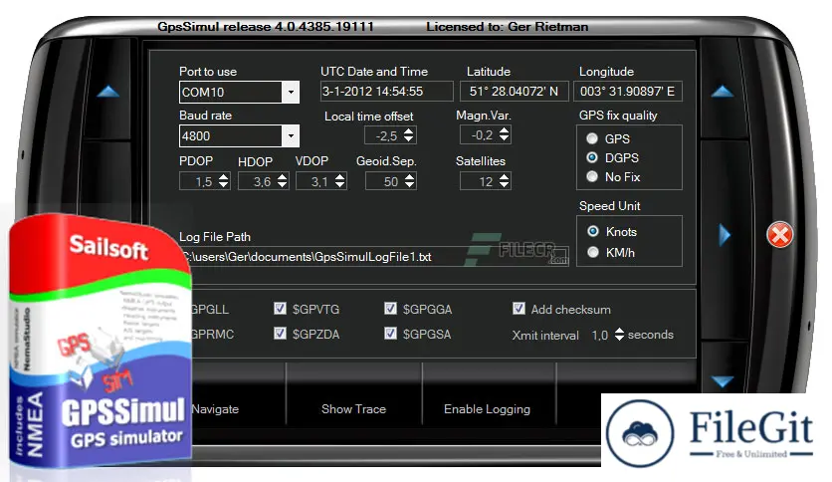Click the Longitude input field
This screenshot has width=832, height=482.
(x=628, y=92)
